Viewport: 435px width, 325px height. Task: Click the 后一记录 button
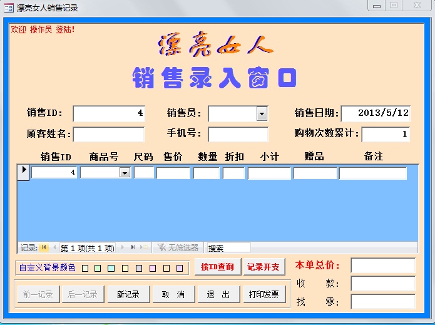pos(83,294)
